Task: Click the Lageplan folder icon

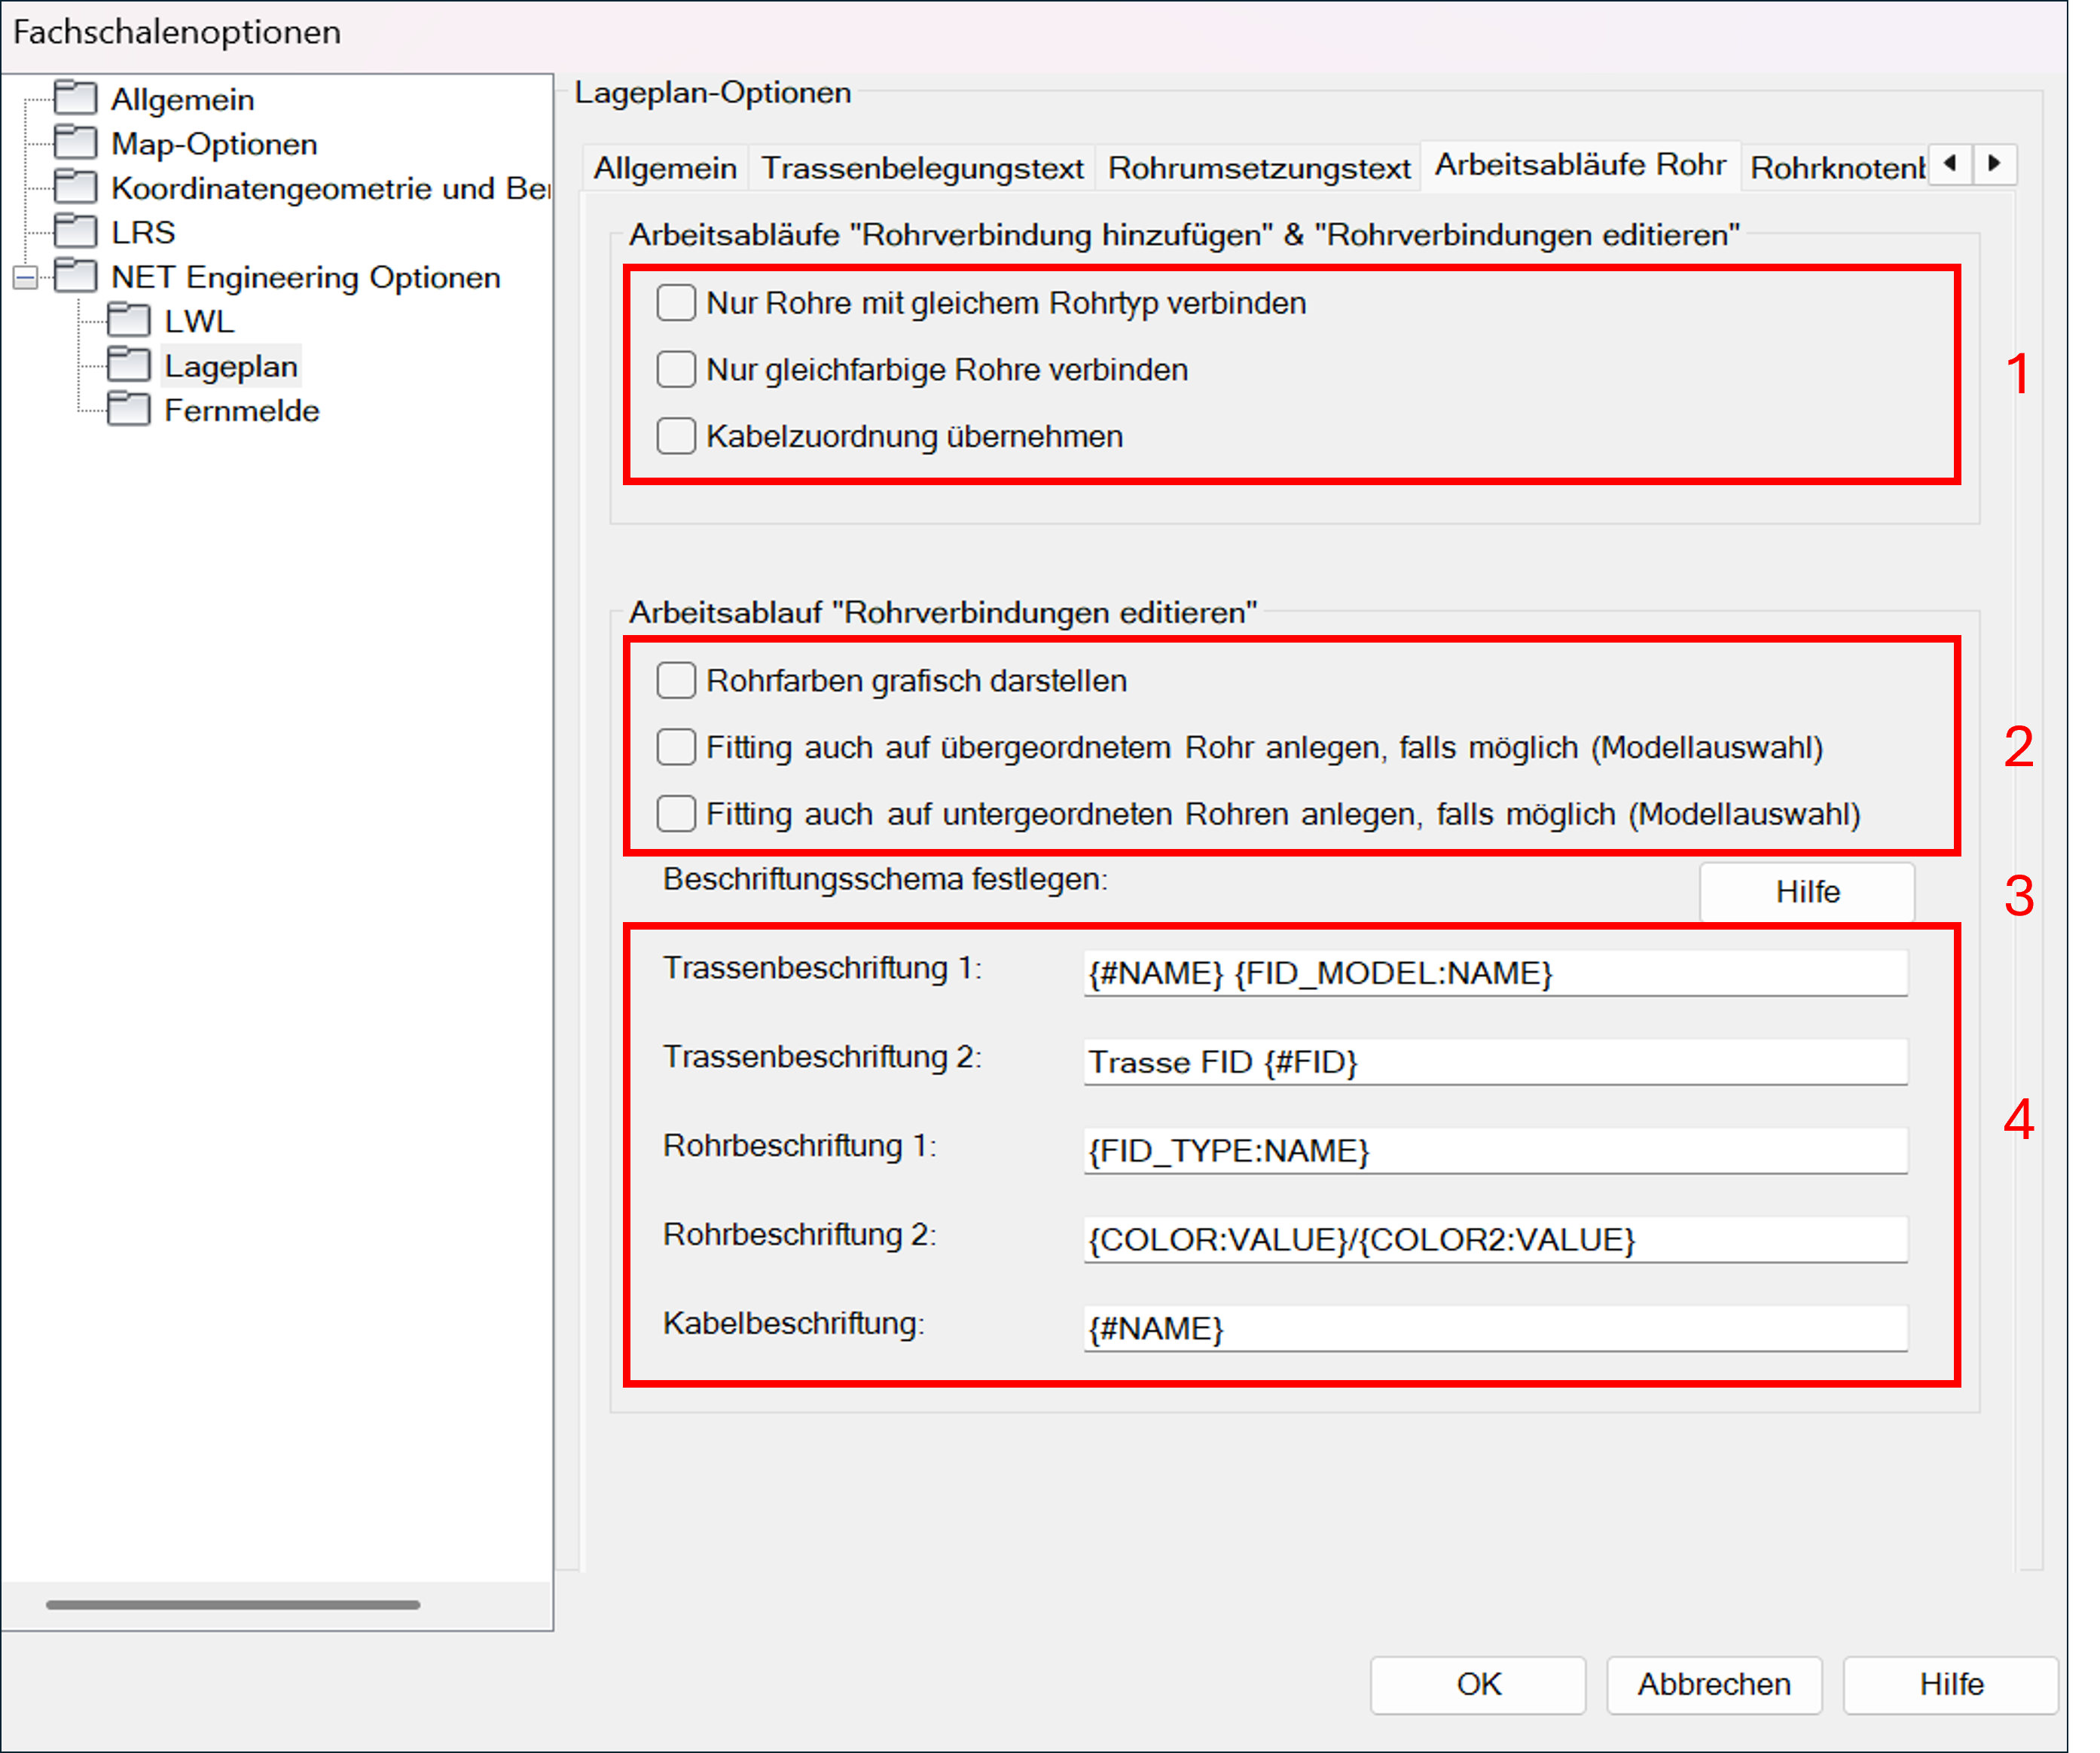Action: (x=129, y=365)
